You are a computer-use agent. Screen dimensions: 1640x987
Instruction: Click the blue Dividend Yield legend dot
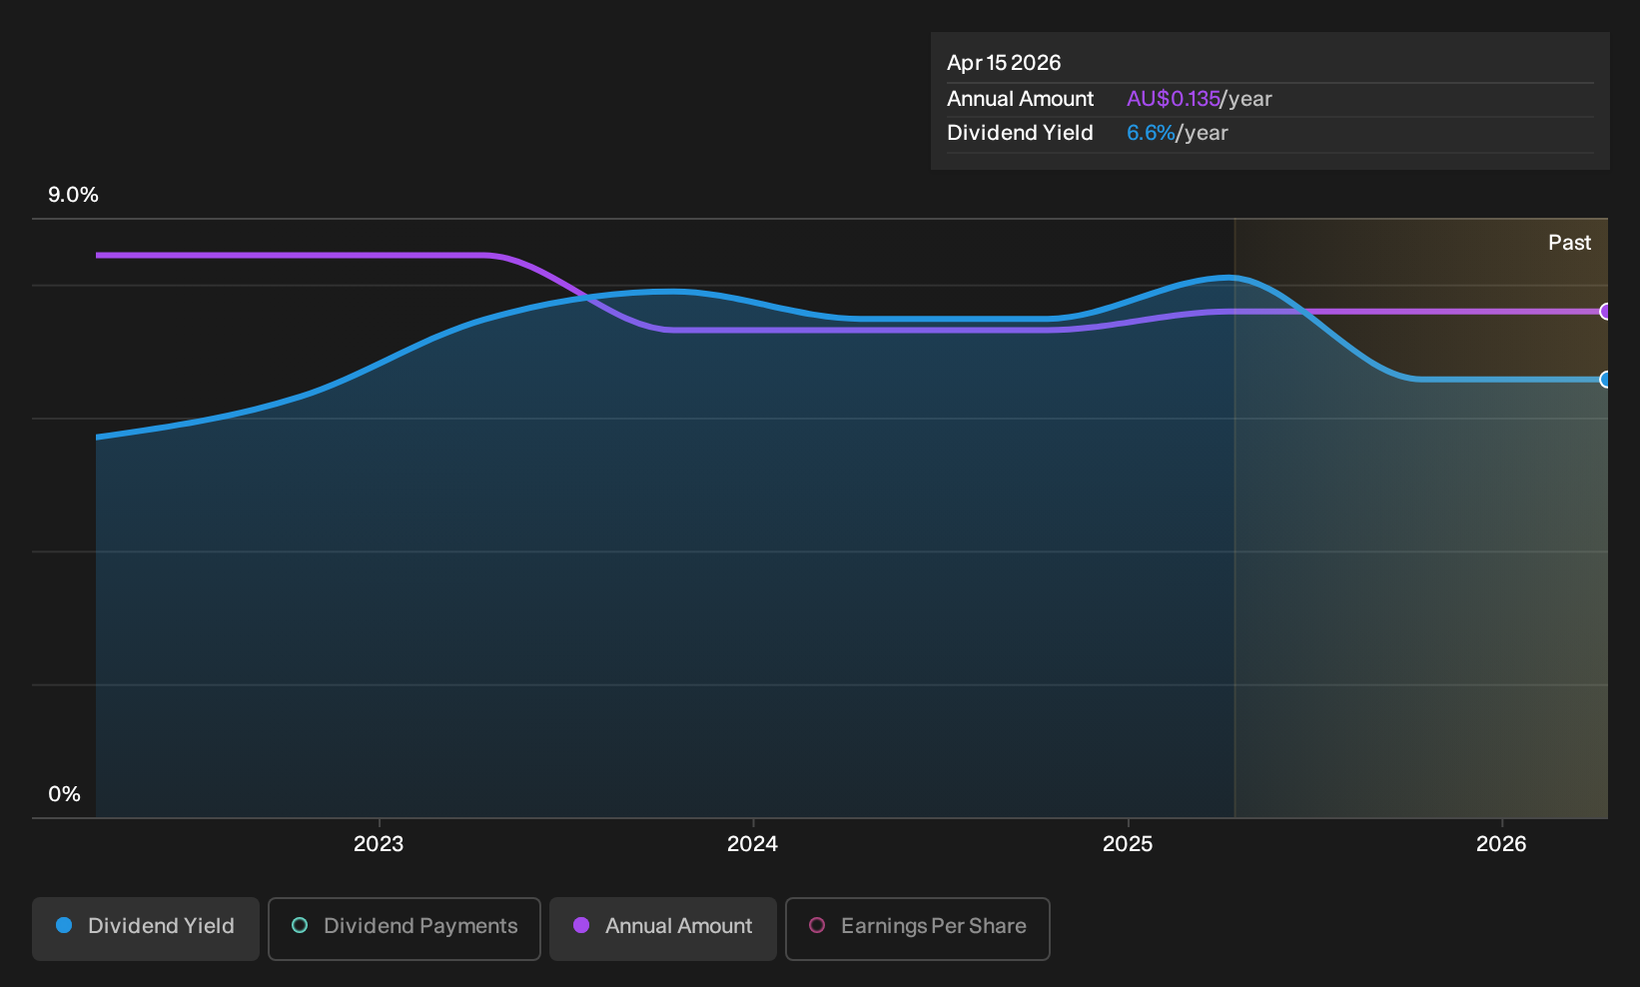(x=64, y=925)
